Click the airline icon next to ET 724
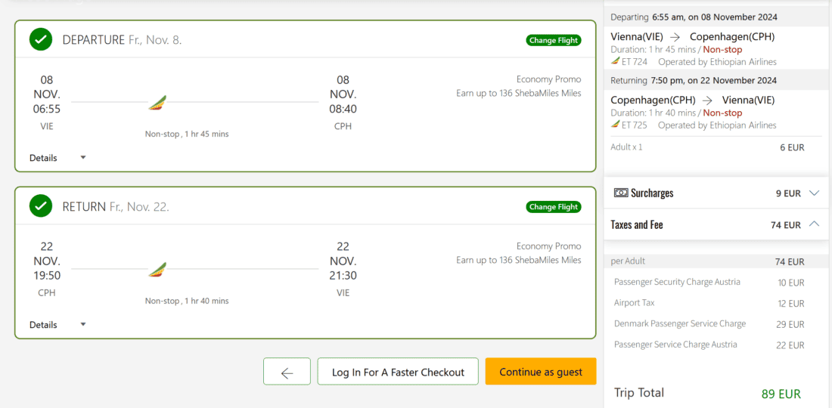This screenshot has width=832, height=408. tap(615, 62)
